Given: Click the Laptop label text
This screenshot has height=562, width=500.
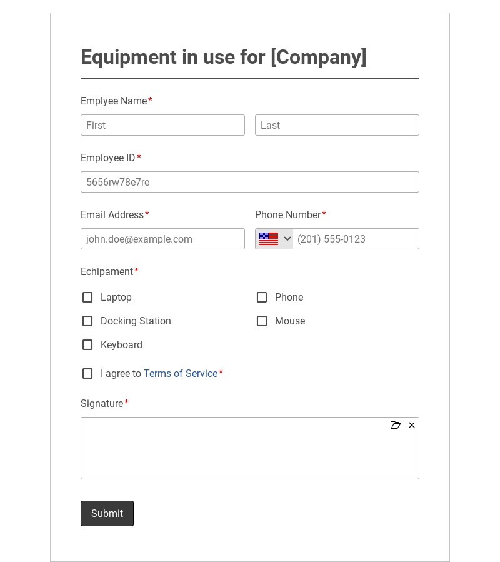Looking at the screenshot, I should (116, 298).
